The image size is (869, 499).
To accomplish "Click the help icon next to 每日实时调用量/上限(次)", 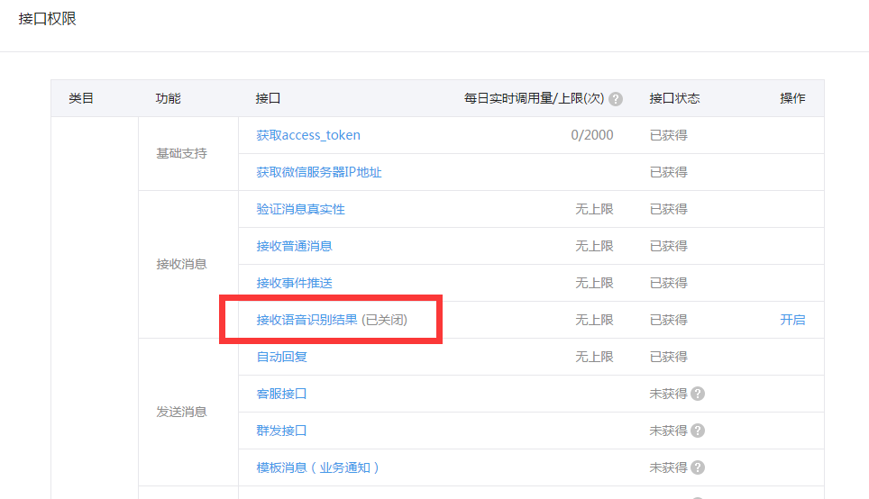I will coord(615,98).
